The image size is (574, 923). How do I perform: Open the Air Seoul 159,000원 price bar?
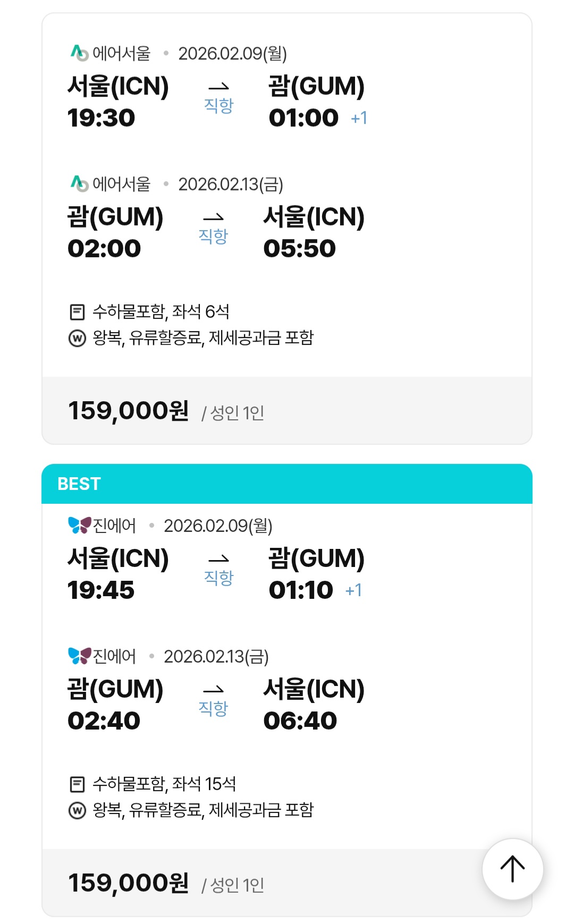click(x=287, y=411)
